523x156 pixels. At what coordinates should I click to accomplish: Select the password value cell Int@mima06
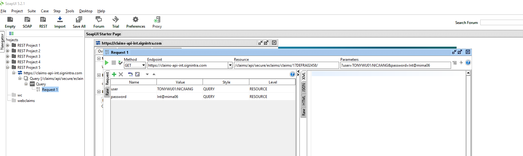[180, 97]
